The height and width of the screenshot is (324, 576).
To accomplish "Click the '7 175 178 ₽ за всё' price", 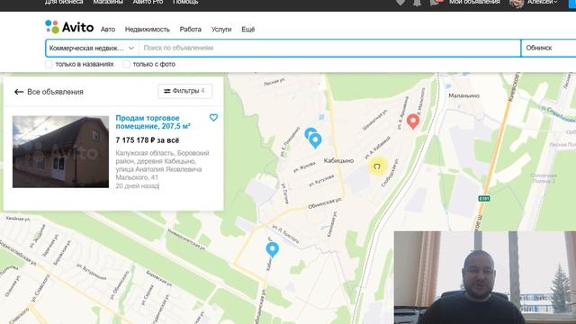I will [x=148, y=140].
